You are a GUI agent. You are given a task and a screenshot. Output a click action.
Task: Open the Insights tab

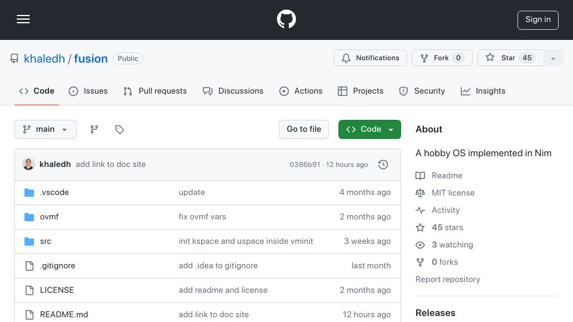point(483,91)
